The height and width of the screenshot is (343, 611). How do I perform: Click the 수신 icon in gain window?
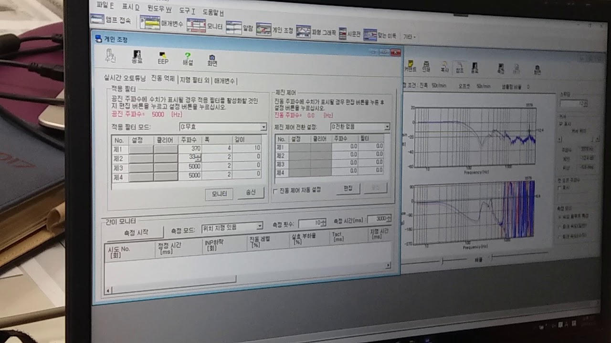(x=111, y=56)
